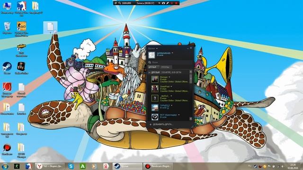Select the highlighted blank file icon on desktop
This screenshot has height=170, width=303.
(50, 27)
